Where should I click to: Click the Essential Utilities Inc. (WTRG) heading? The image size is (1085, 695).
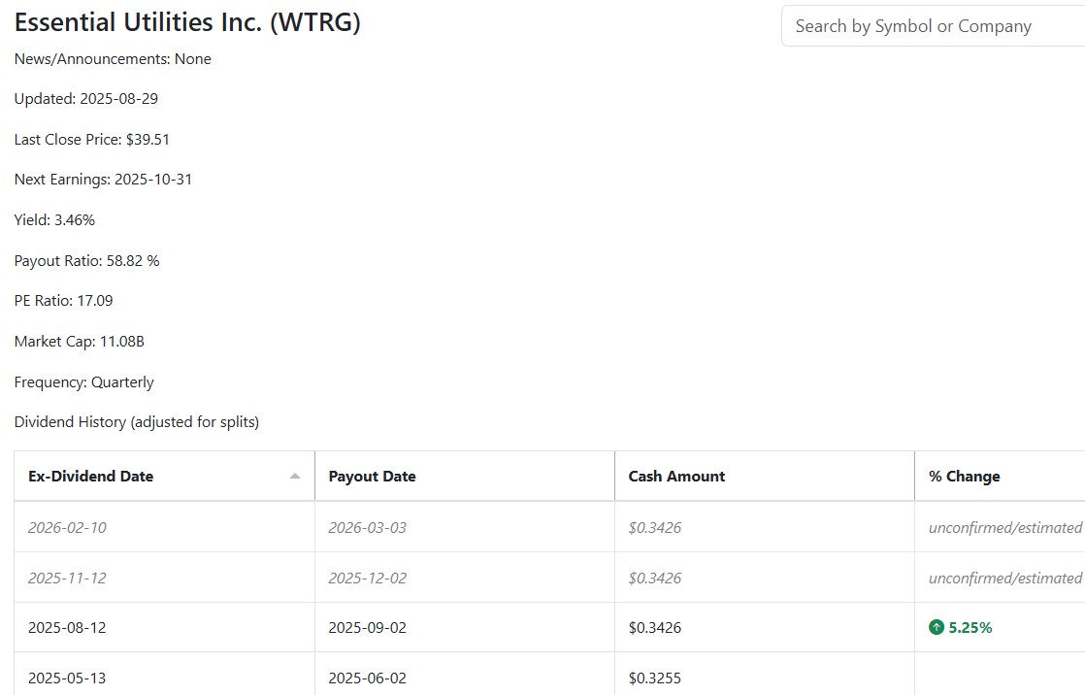187,22
